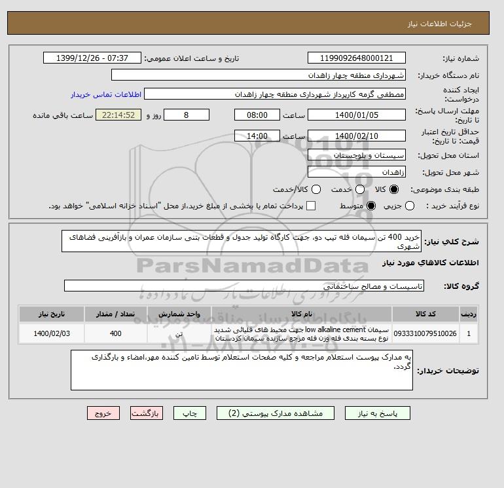Click the announcement date field 1399/12/26 - 07:37
This screenshot has height=488, width=504.
(92, 58)
